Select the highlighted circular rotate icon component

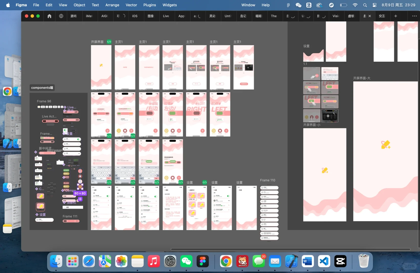coord(80,187)
